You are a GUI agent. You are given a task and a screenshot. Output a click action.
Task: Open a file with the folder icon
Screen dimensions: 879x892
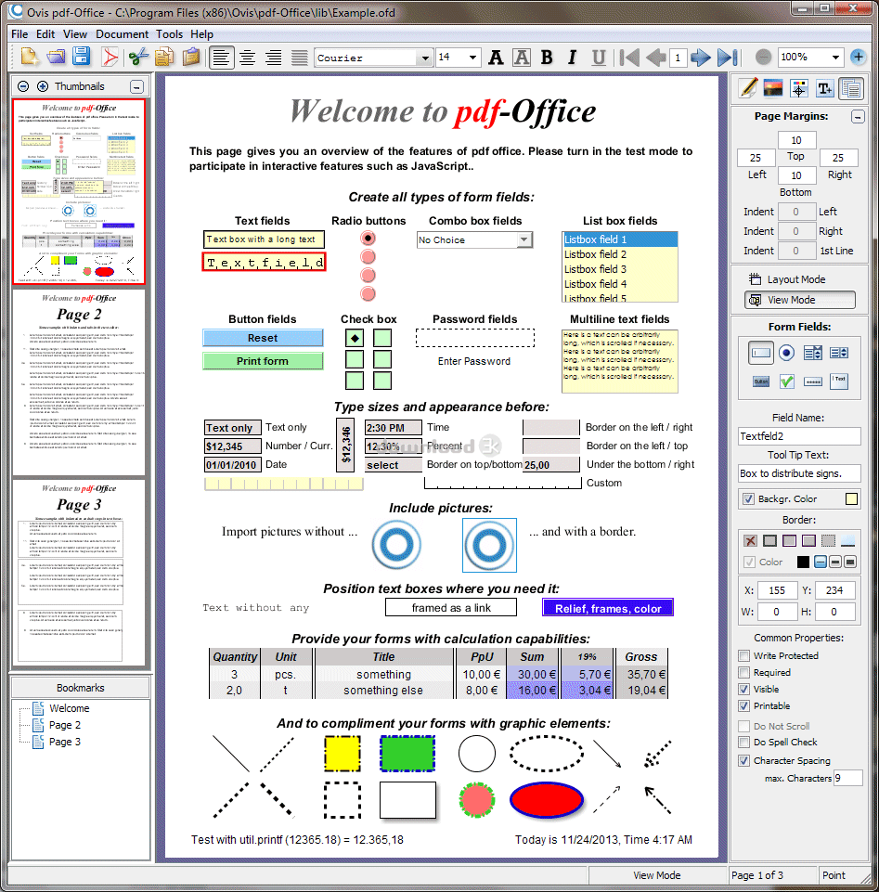[56, 57]
